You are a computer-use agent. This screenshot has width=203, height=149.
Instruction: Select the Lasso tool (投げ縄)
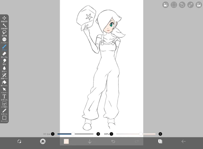click(4, 33)
